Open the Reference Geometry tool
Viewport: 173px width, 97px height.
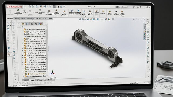pyautogui.click(x=78, y=12)
